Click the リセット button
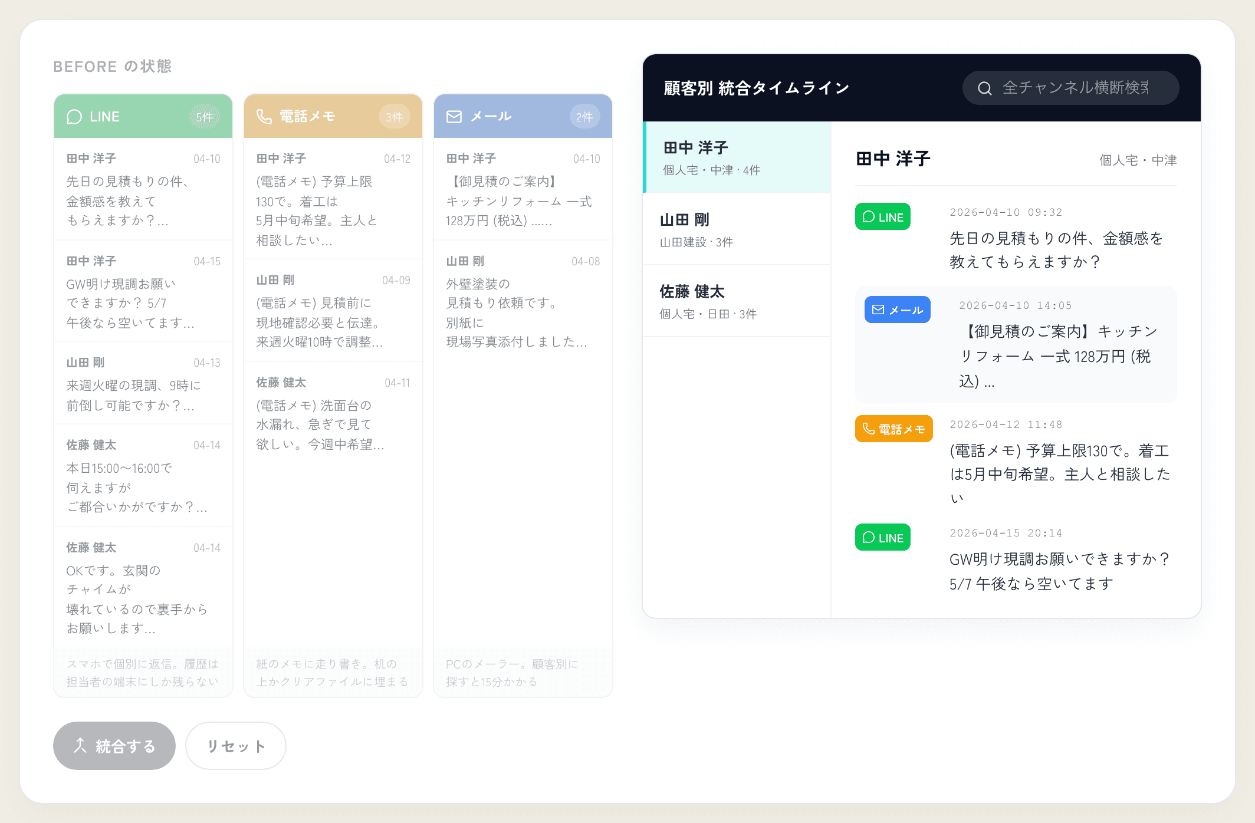Image resolution: width=1255 pixels, height=823 pixels. click(236, 746)
